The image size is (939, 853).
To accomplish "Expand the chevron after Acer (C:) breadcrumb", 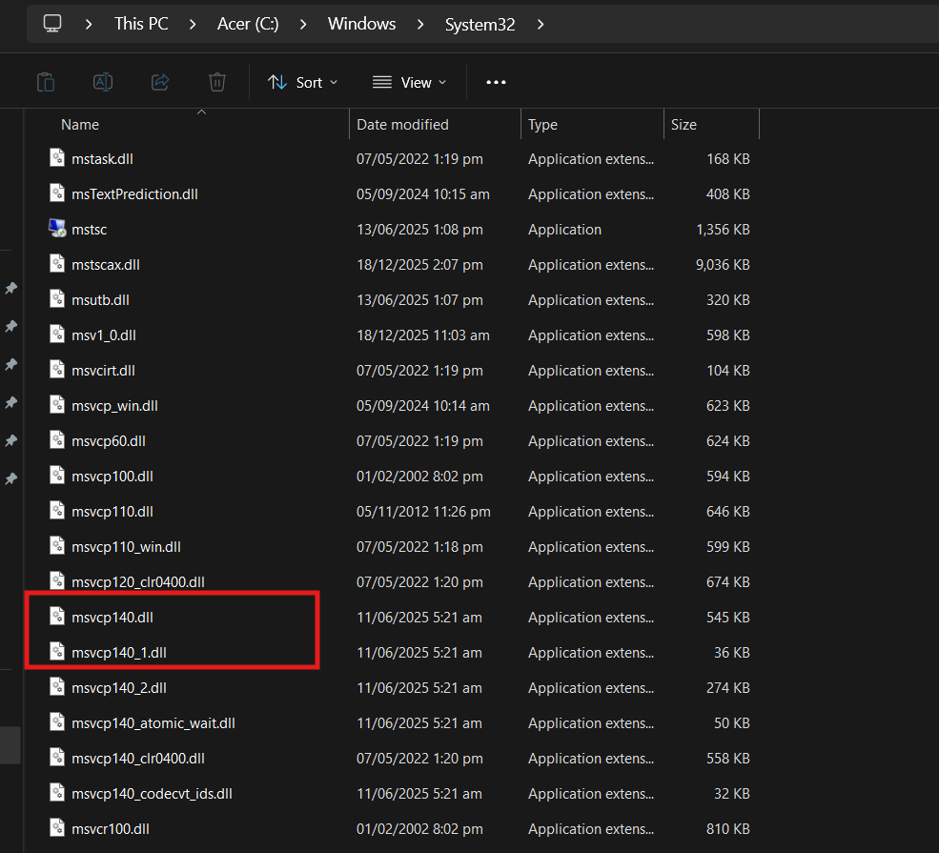I will click(x=303, y=24).
